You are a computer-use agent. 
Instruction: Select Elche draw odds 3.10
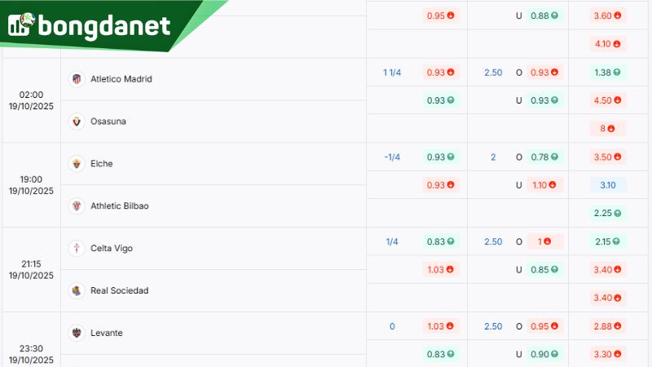coord(608,185)
